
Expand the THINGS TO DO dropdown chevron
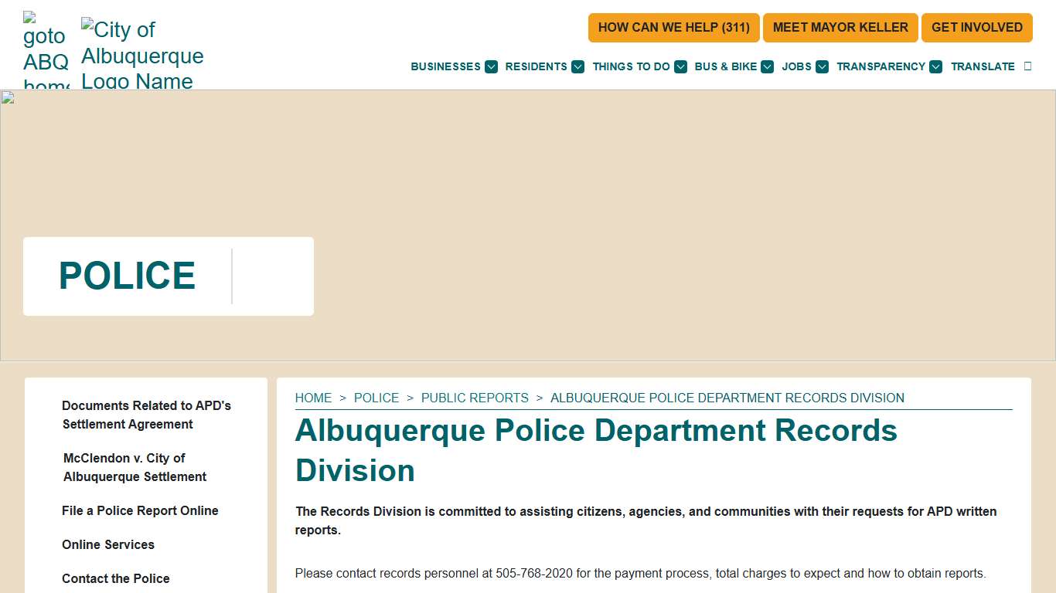click(x=680, y=66)
